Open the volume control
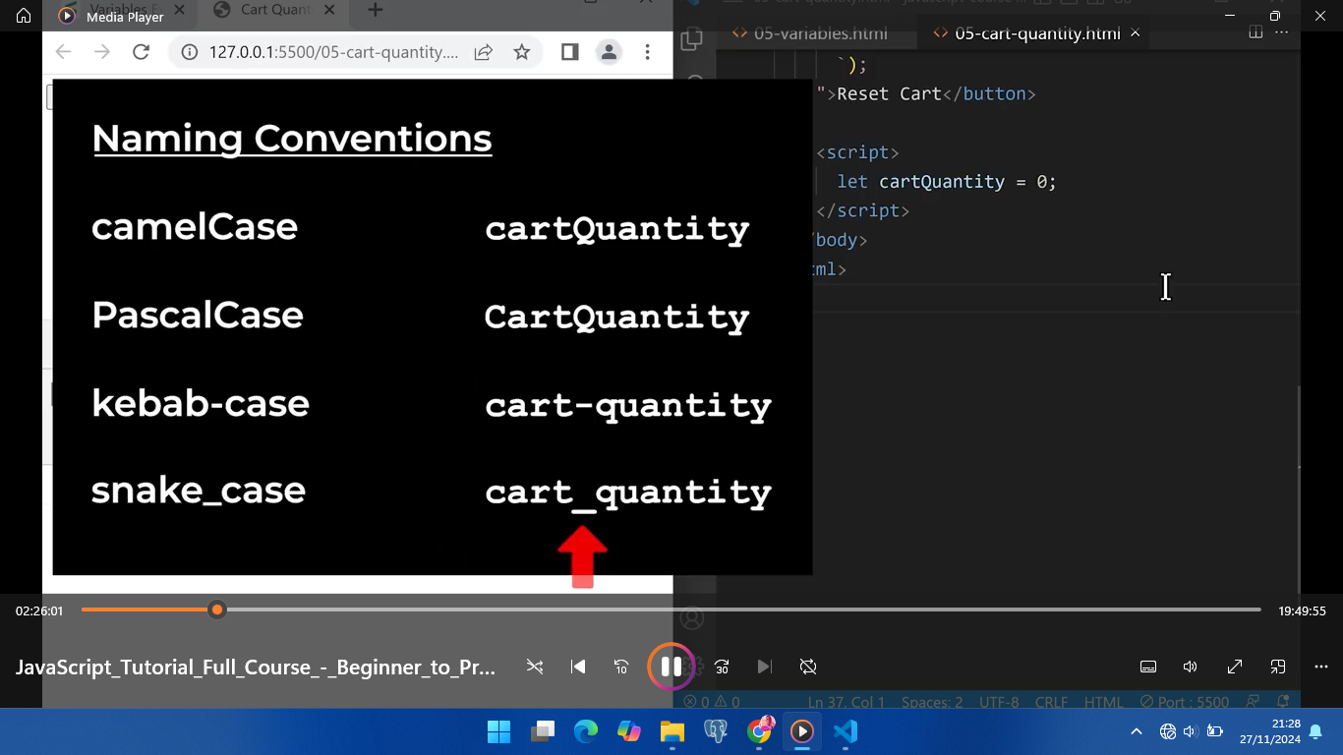Viewport: 1343px width, 755px height. (x=1191, y=667)
